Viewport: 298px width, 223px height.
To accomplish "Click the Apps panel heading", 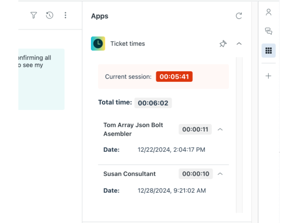I will pos(100,16).
